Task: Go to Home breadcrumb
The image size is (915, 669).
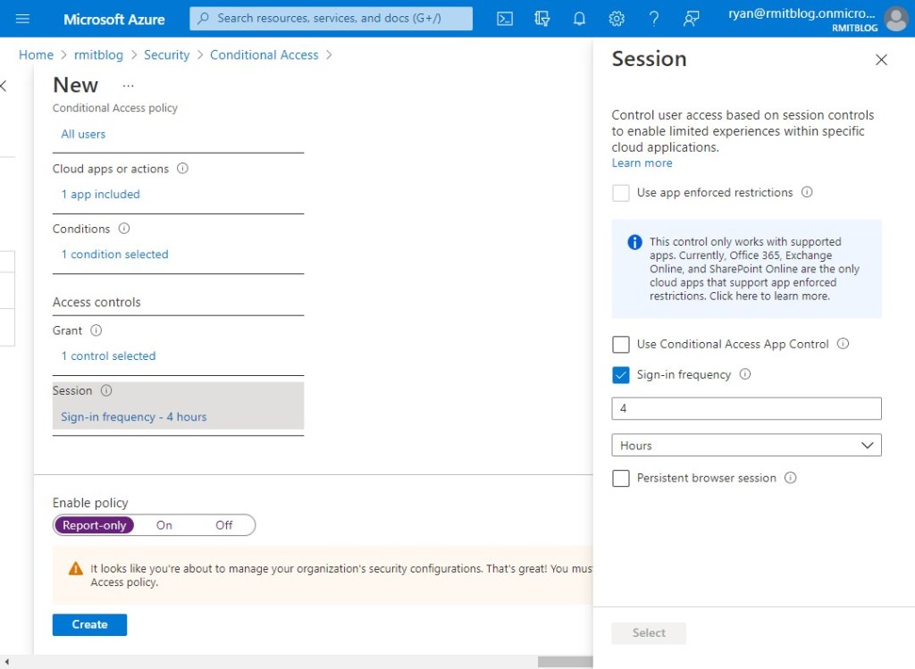Action: pyautogui.click(x=36, y=54)
